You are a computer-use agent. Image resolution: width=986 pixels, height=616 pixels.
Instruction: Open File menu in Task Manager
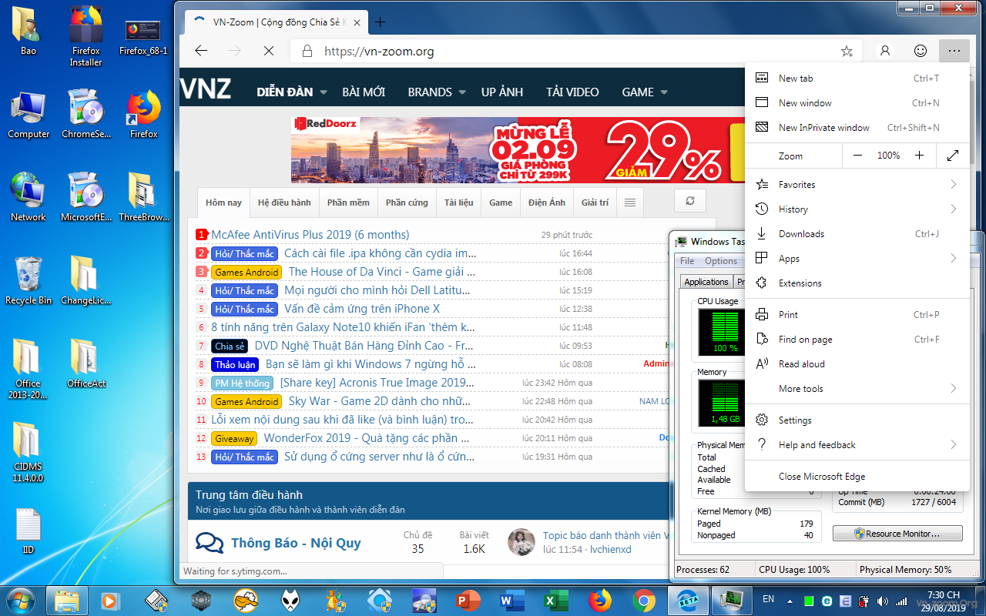(x=687, y=261)
